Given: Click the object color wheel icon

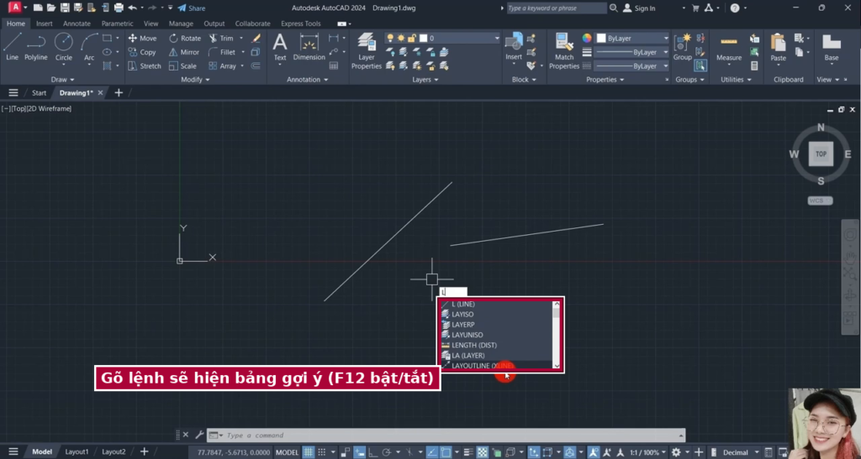Looking at the screenshot, I should 587,39.
